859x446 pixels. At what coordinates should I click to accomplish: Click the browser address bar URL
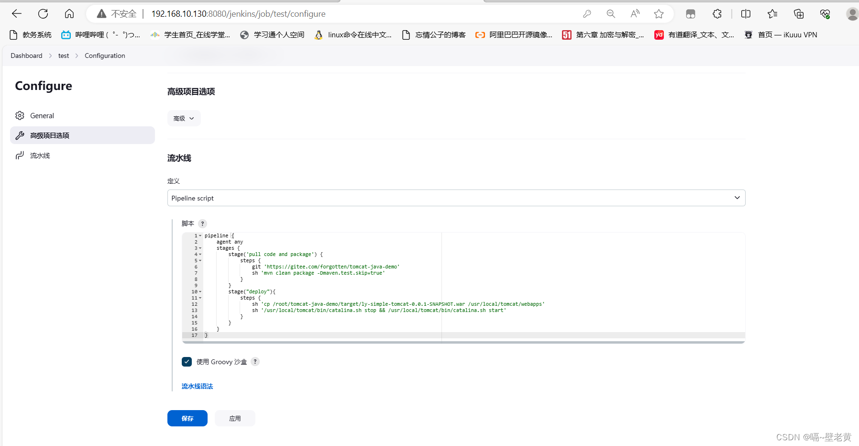(x=238, y=14)
